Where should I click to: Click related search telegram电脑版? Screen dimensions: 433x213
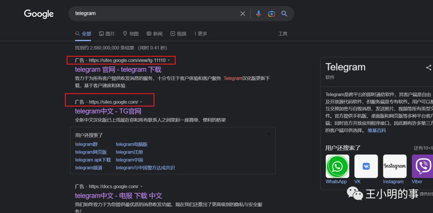[x=132, y=144]
